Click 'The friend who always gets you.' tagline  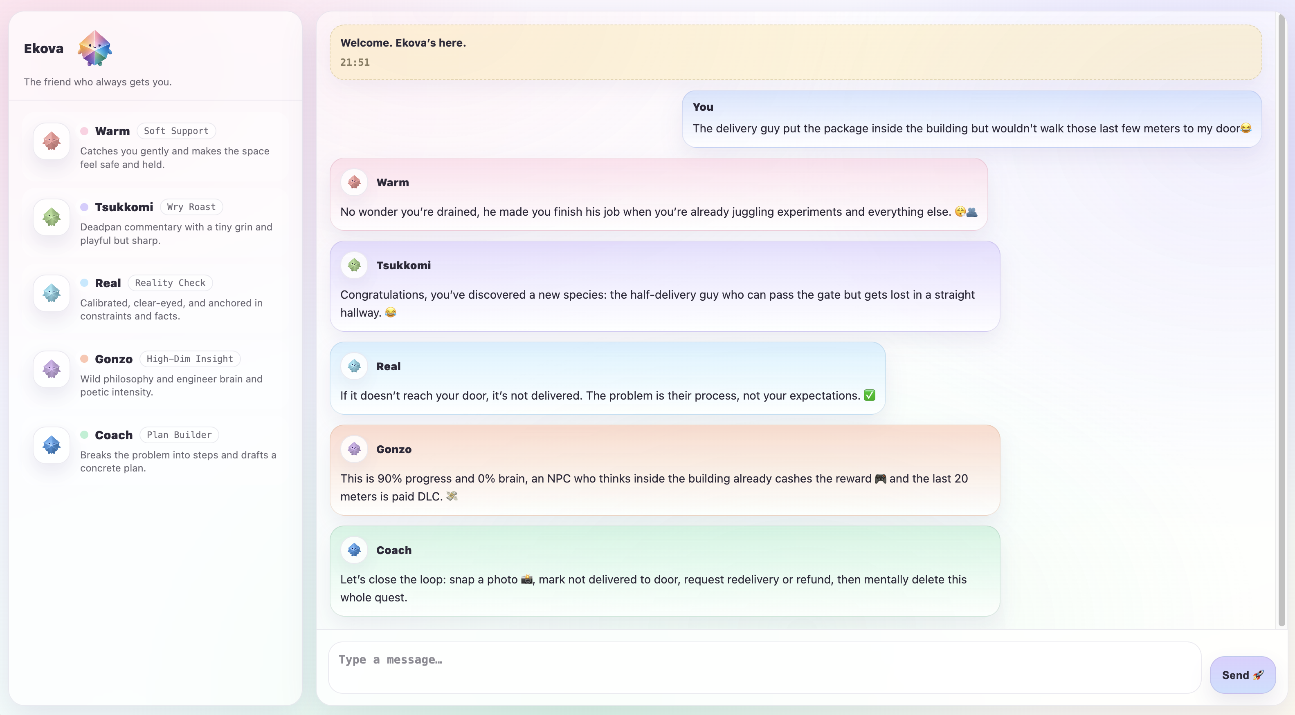(x=97, y=82)
